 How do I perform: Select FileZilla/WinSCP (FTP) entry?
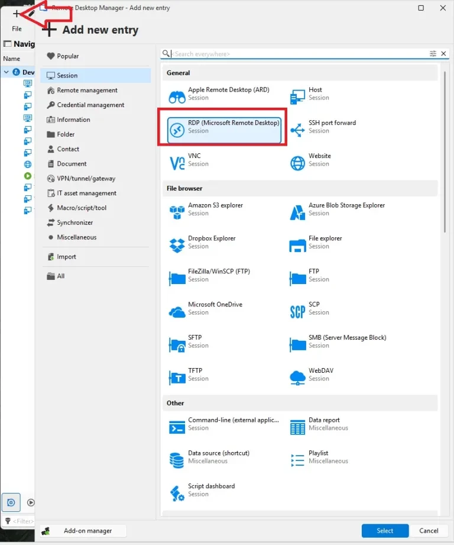[223, 275]
